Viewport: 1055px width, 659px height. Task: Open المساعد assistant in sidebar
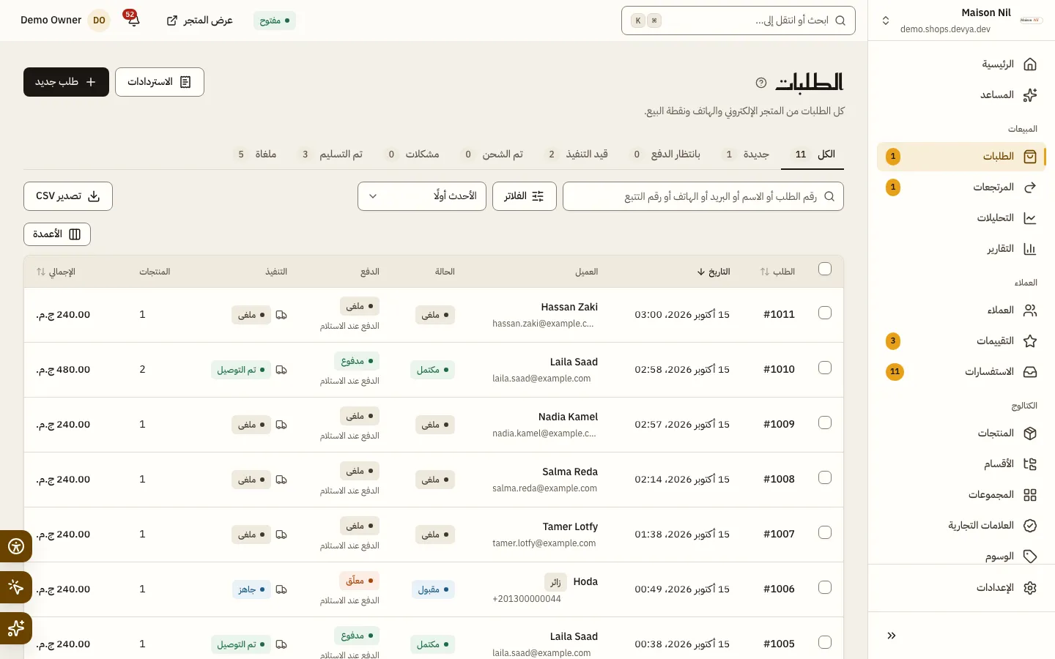[961, 95]
